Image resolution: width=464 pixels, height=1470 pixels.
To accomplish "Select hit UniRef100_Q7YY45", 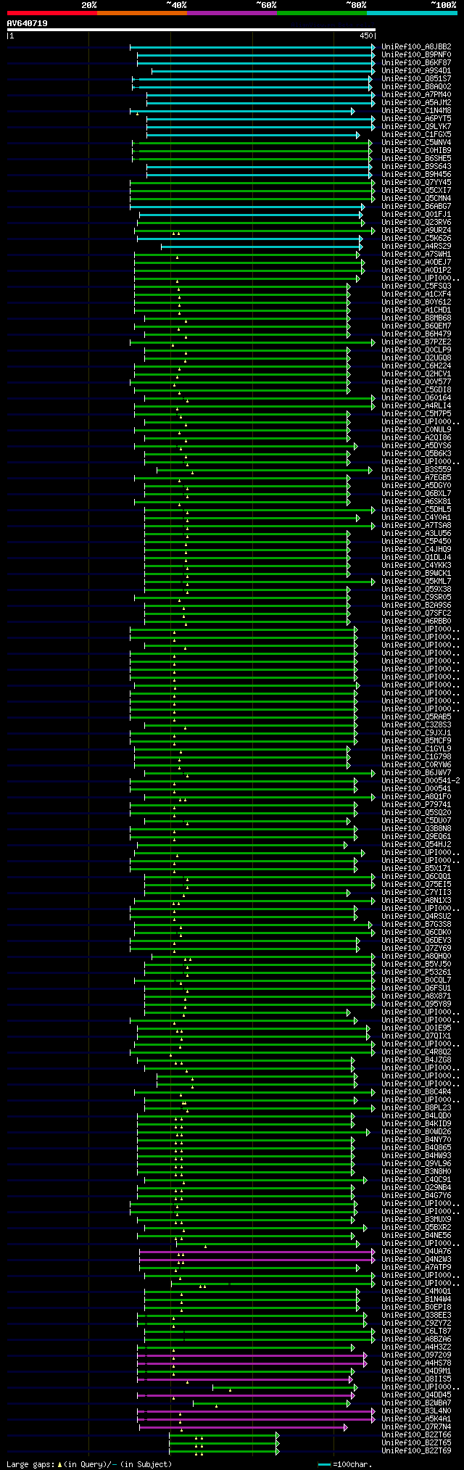I will [x=416, y=182].
